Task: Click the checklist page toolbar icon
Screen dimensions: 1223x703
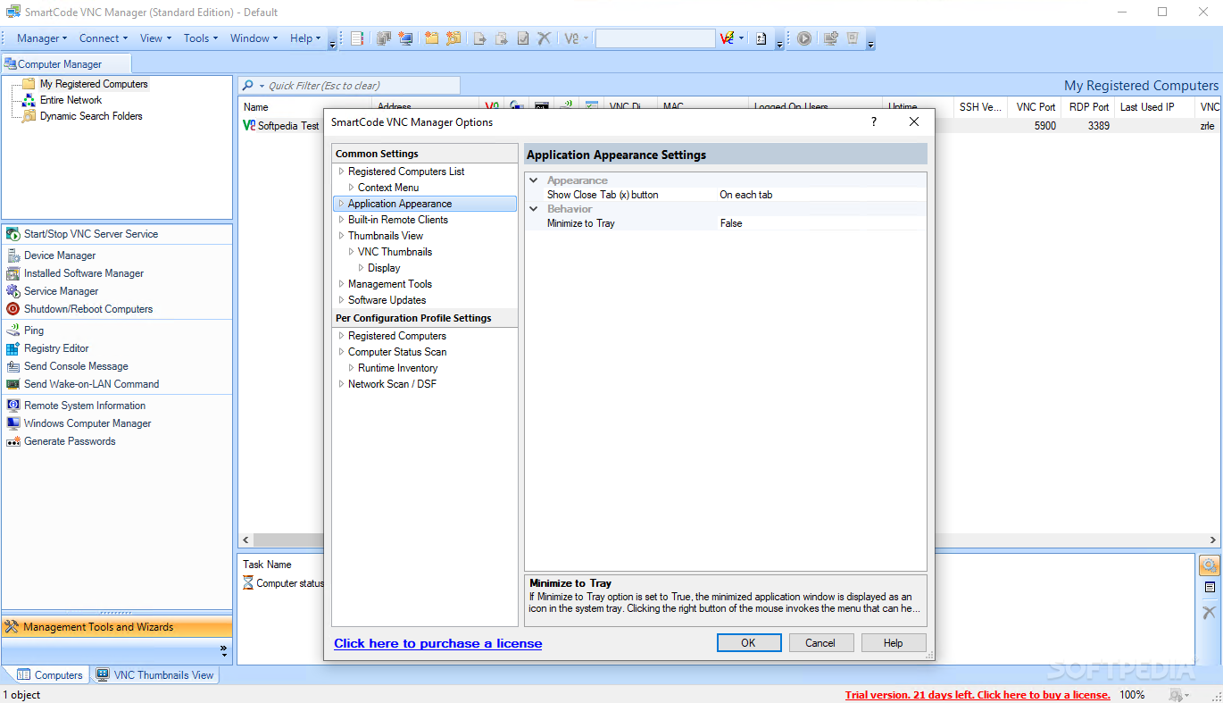Action: [761, 38]
